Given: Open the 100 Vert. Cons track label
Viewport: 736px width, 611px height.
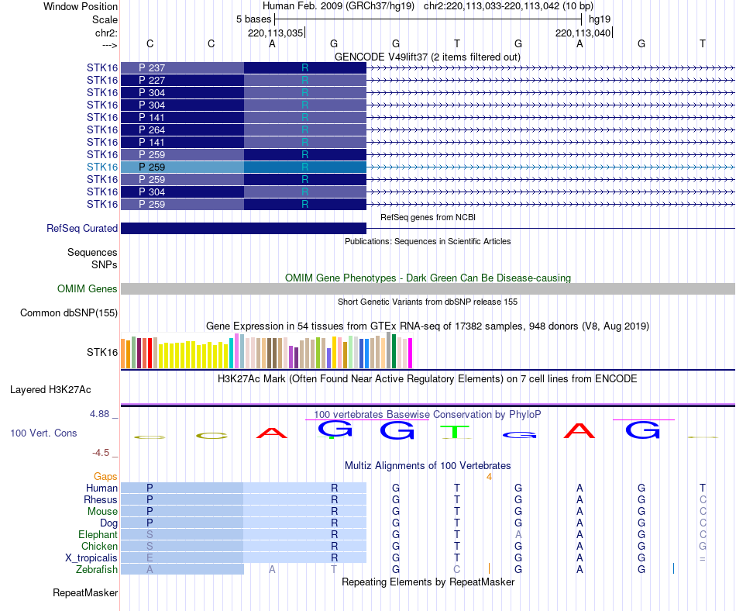Looking at the screenshot, I should 43,433.
